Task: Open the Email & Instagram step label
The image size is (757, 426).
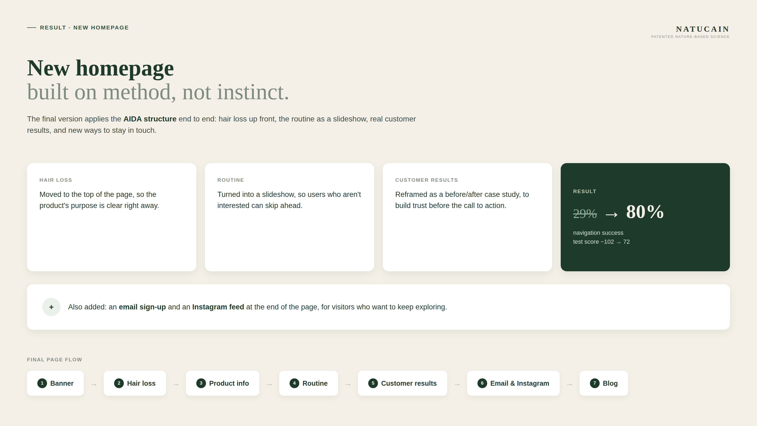Action: pos(520,383)
